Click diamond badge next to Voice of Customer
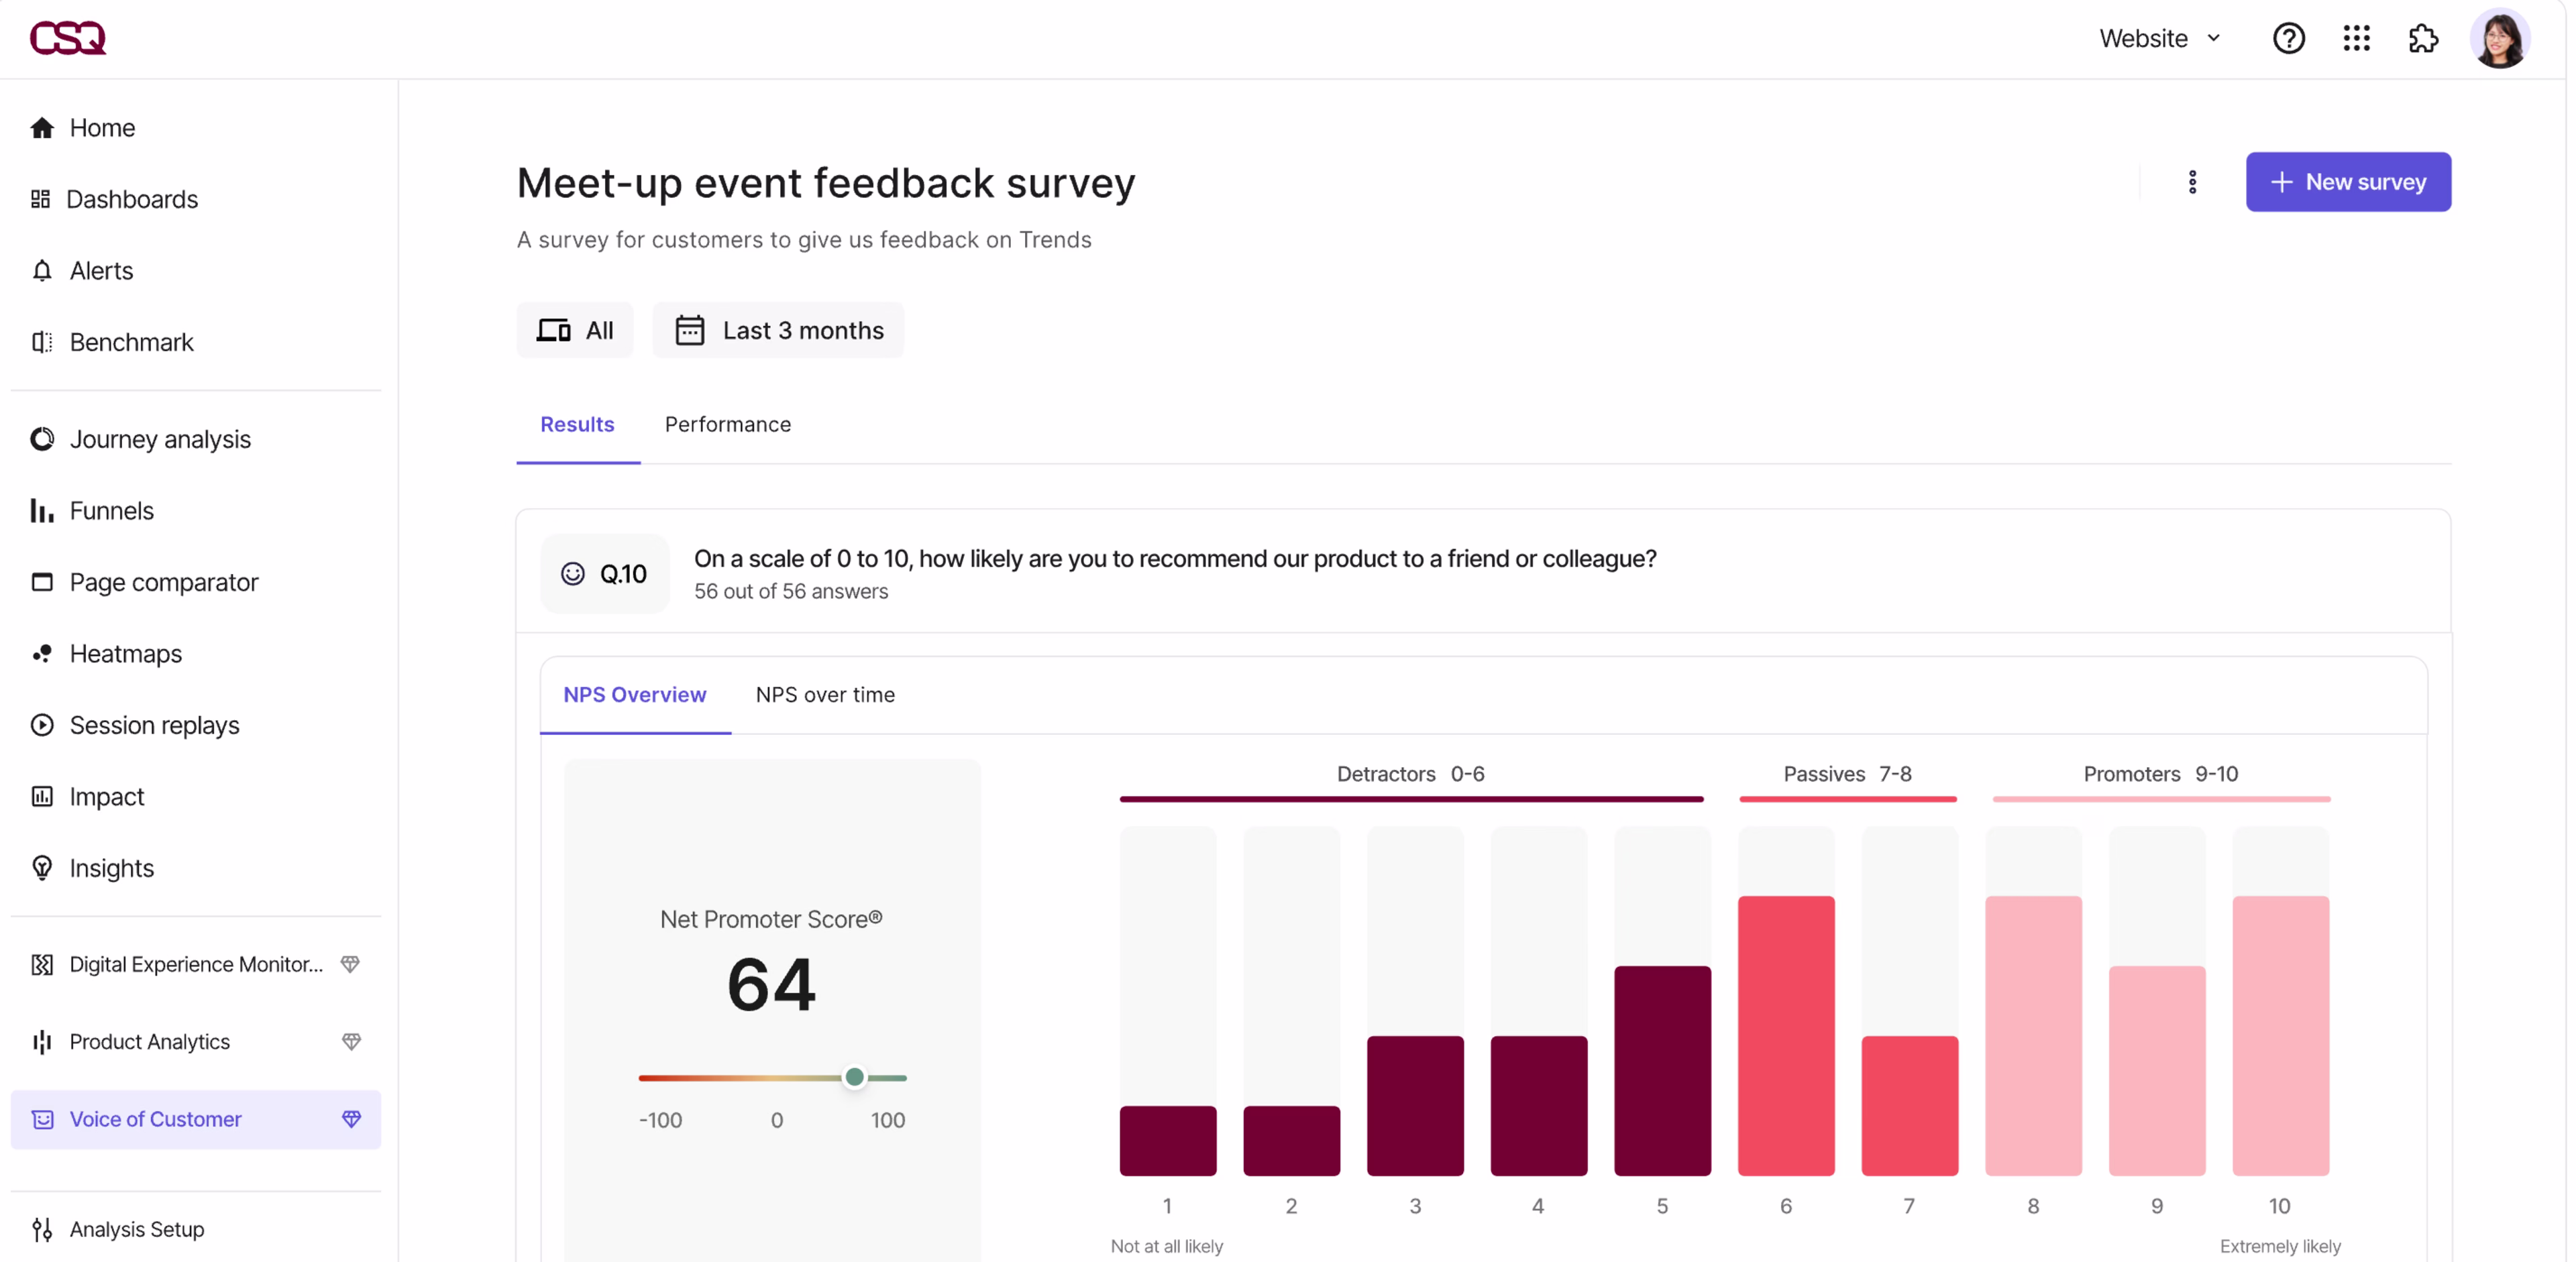2576x1262 pixels. [x=351, y=1120]
